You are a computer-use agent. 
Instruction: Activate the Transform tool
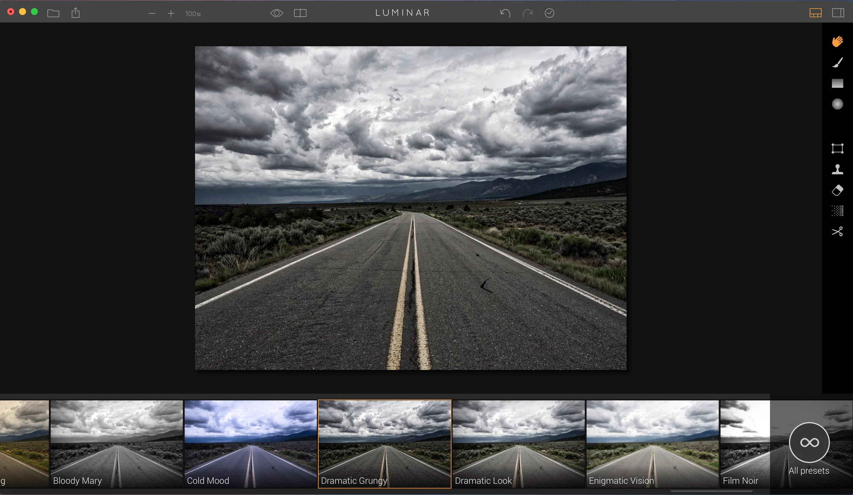click(837, 148)
